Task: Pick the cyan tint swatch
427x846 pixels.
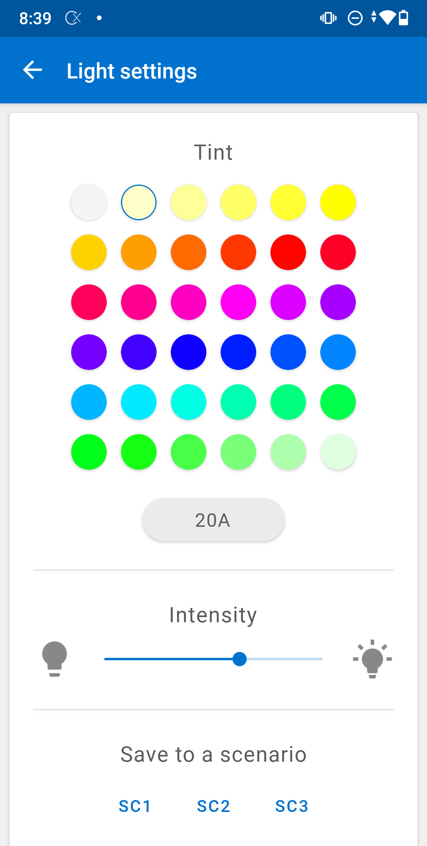Action: 139,402
